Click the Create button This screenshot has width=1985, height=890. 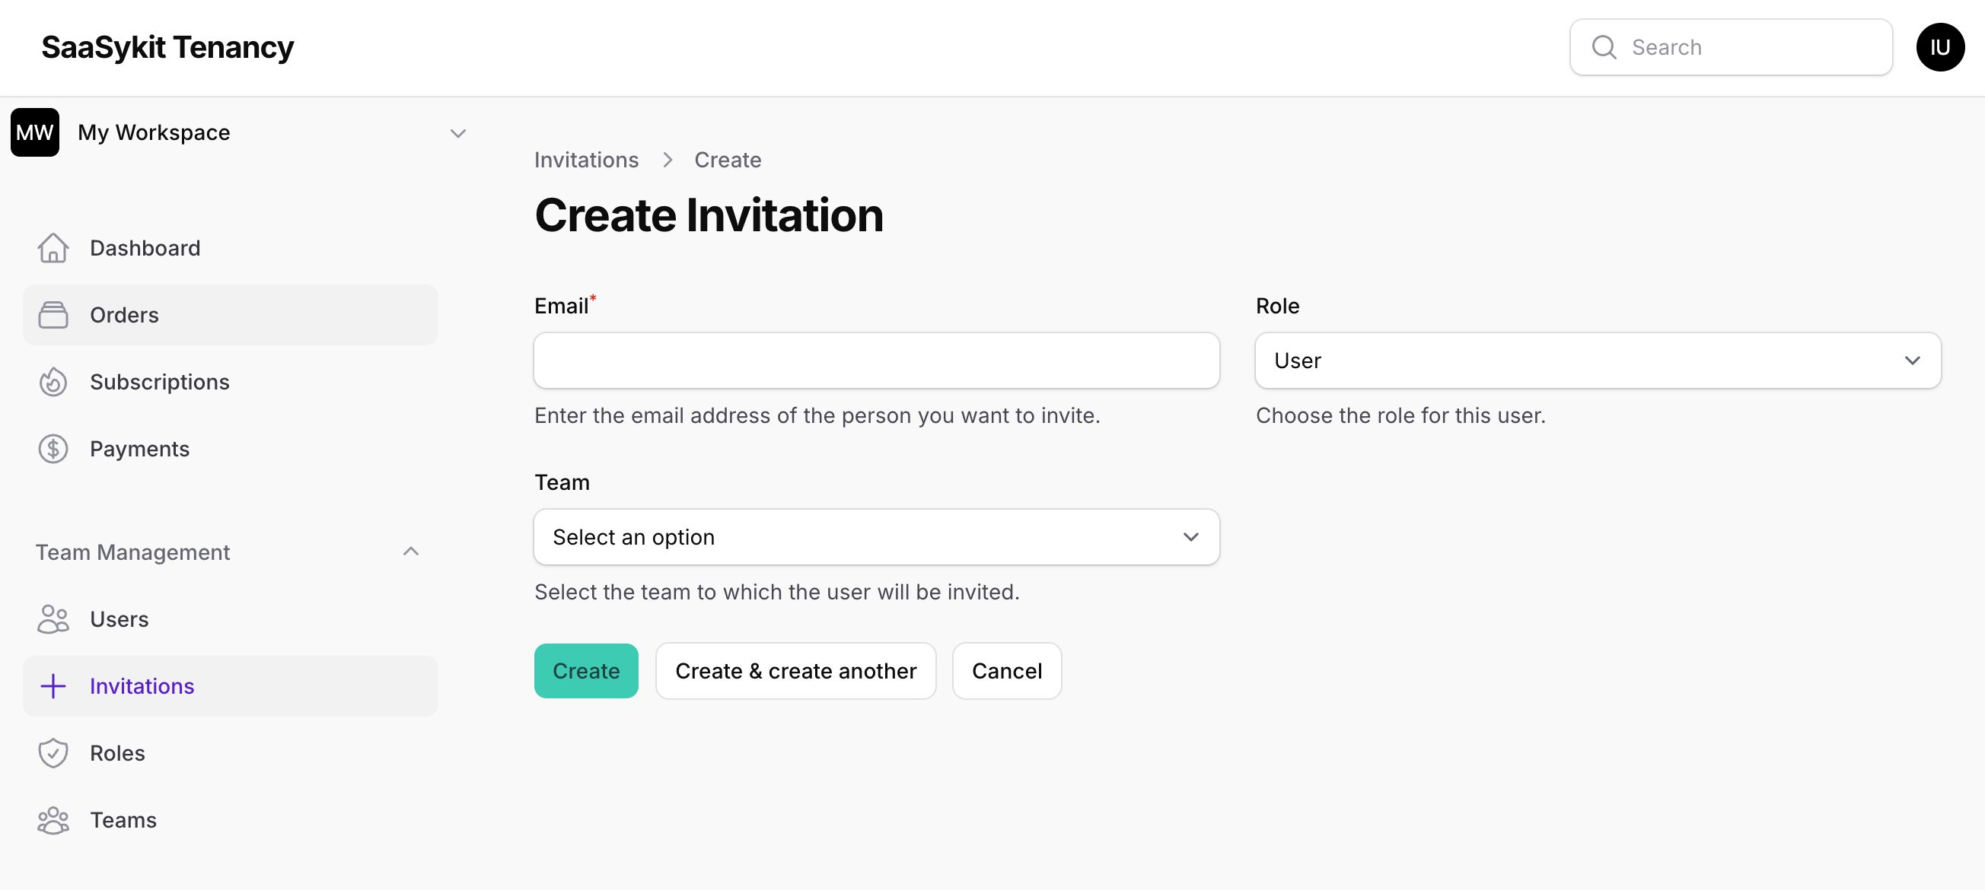[585, 671]
